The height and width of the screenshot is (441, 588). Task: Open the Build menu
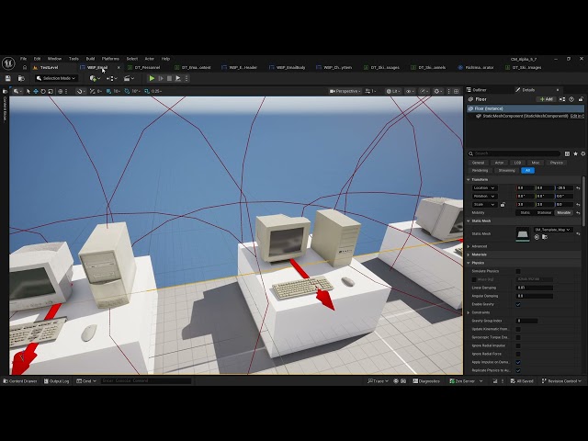[90, 59]
